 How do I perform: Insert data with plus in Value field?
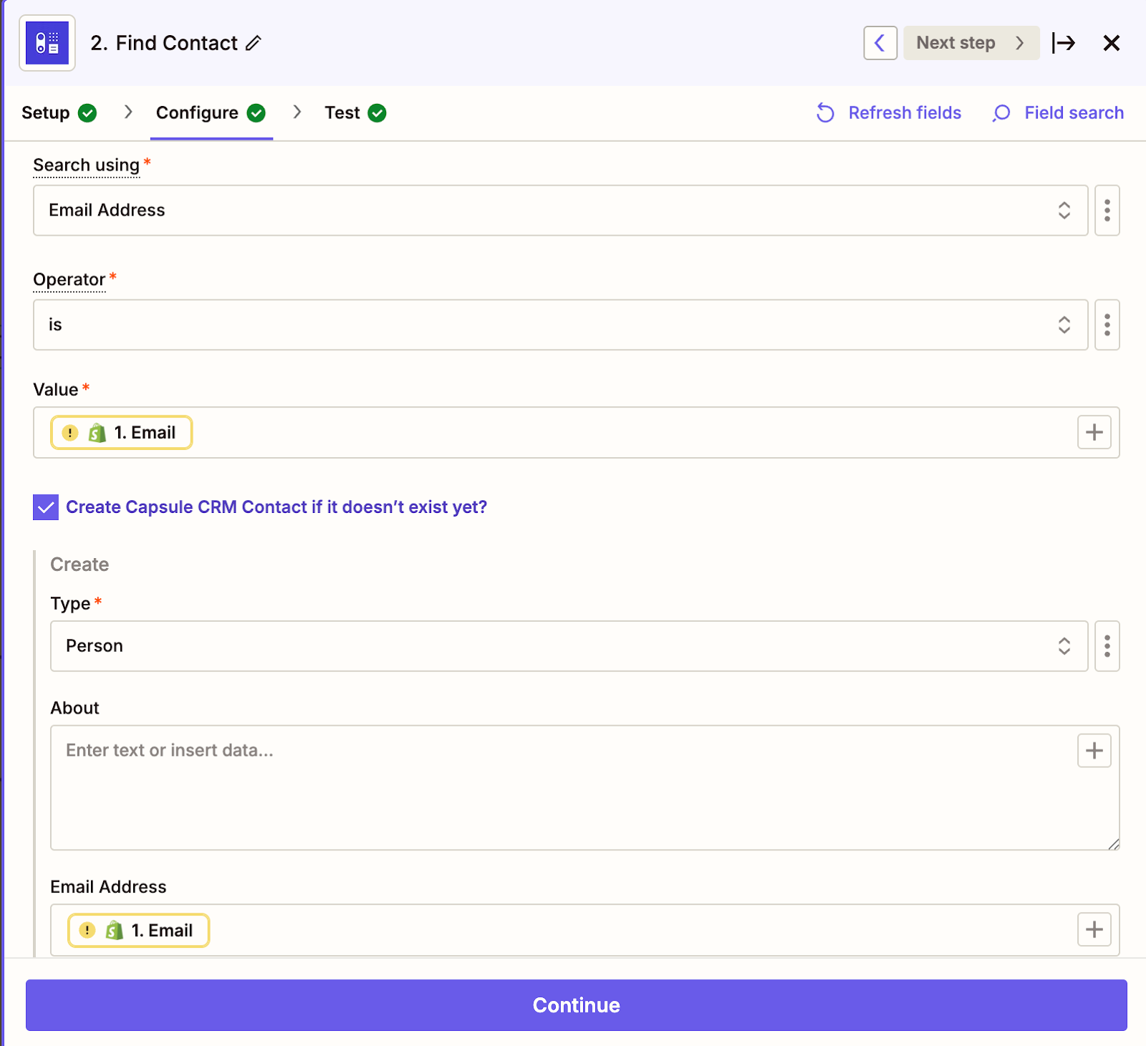point(1094,432)
